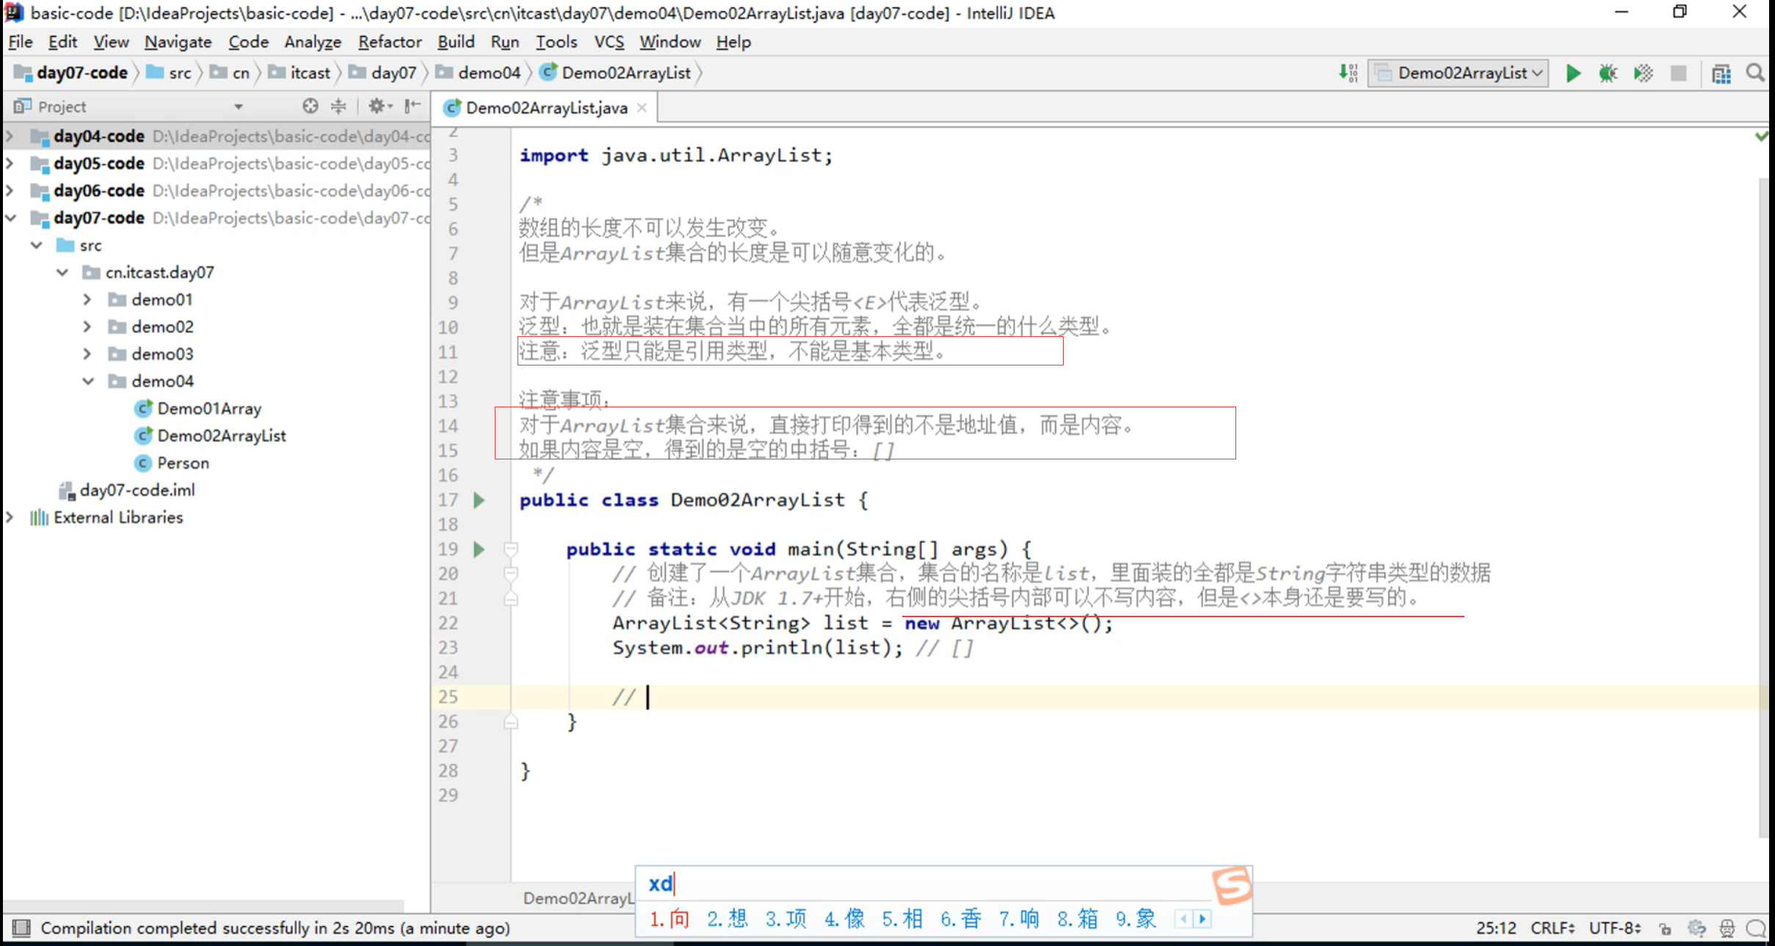Click Collapse All icon in Project panel
The height and width of the screenshot is (946, 1775).
point(338,106)
